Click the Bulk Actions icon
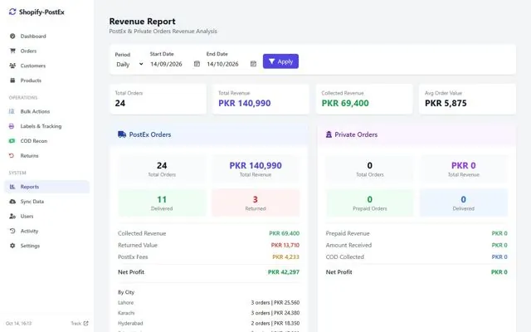 point(12,111)
